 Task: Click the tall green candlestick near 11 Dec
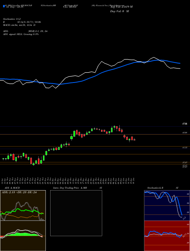coord(74,133)
